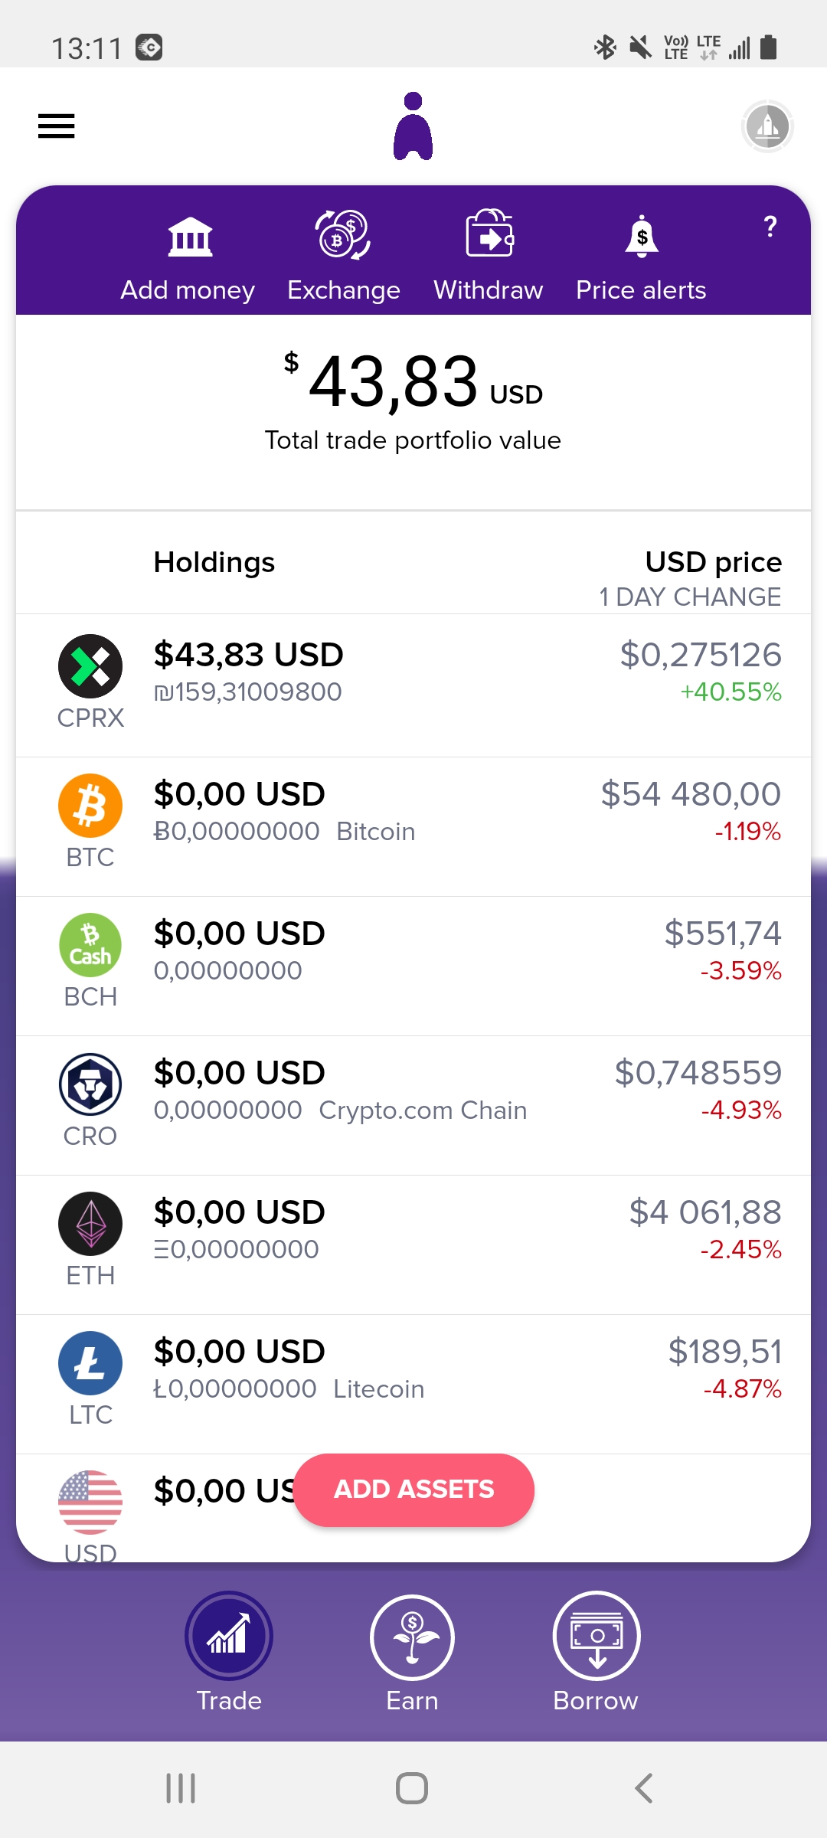Tap the ADD ASSETS button
This screenshot has width=827, height=1838.
tap(413, 1490)
